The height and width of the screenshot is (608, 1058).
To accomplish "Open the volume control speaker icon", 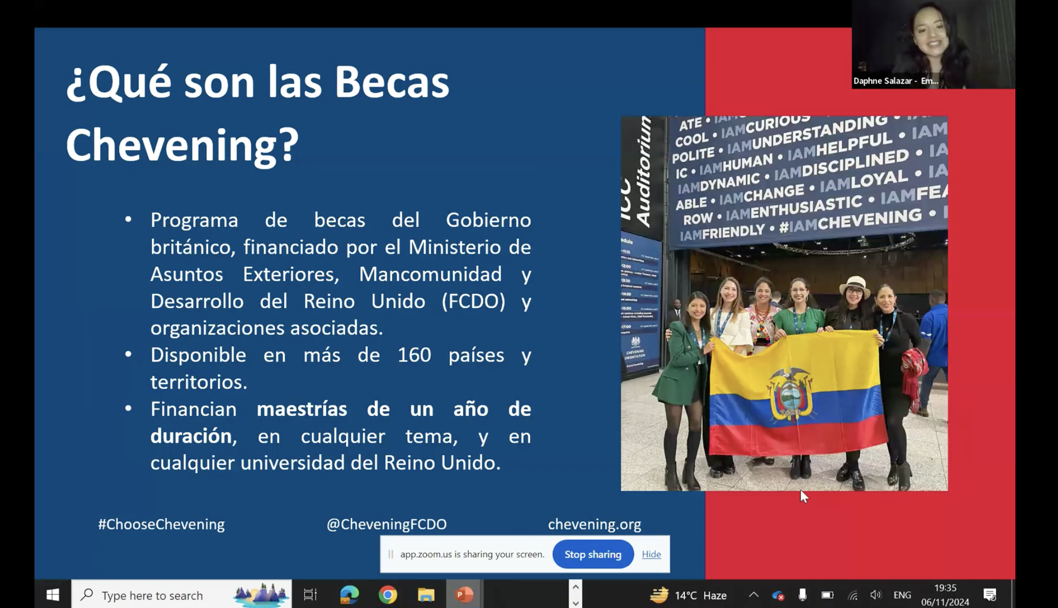I will click(875, 595).
